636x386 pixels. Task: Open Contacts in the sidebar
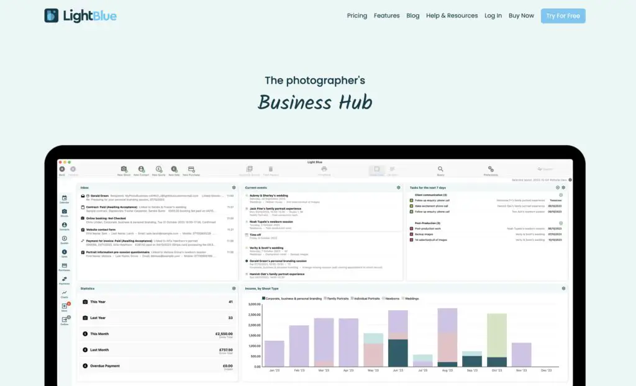64,227
